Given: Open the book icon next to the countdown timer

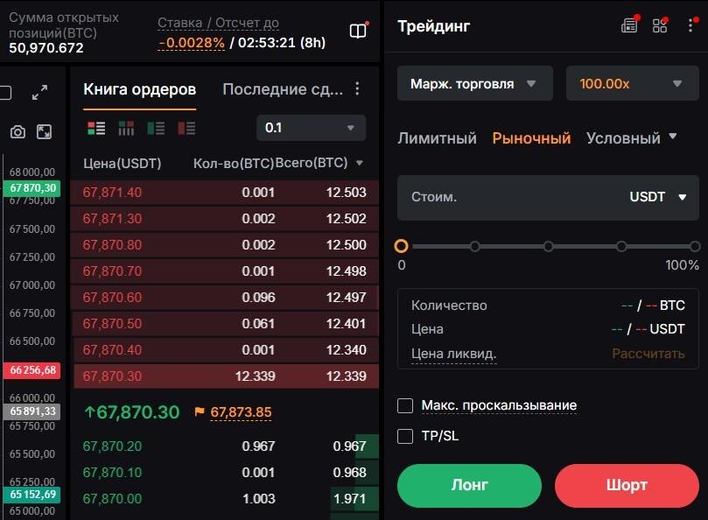Looking at the screenshot, I should pos(357,29).
